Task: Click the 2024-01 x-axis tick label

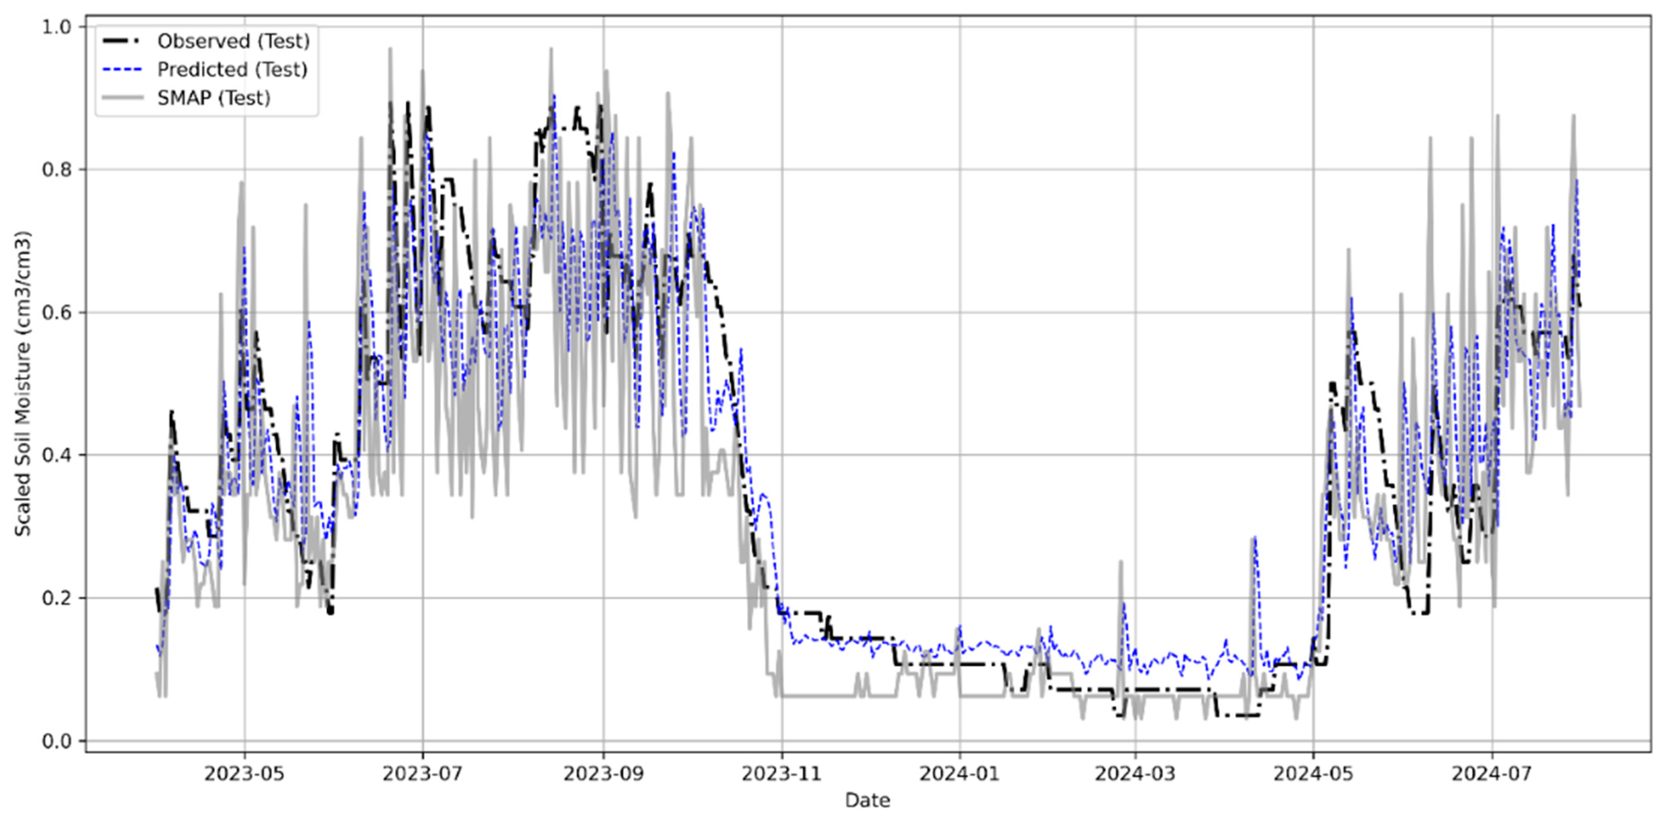Action: click(960, 774)
